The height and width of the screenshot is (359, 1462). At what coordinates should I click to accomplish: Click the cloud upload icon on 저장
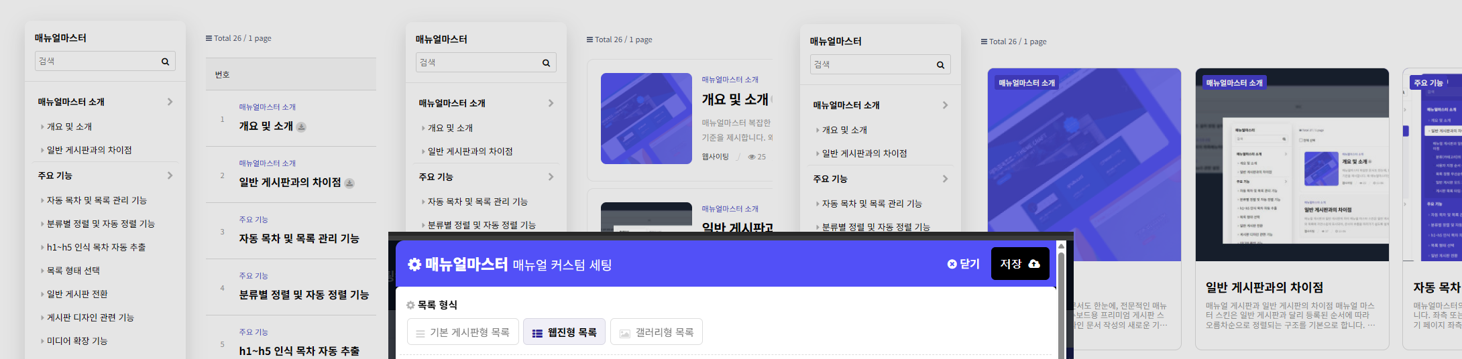[x=1034, y=264]
